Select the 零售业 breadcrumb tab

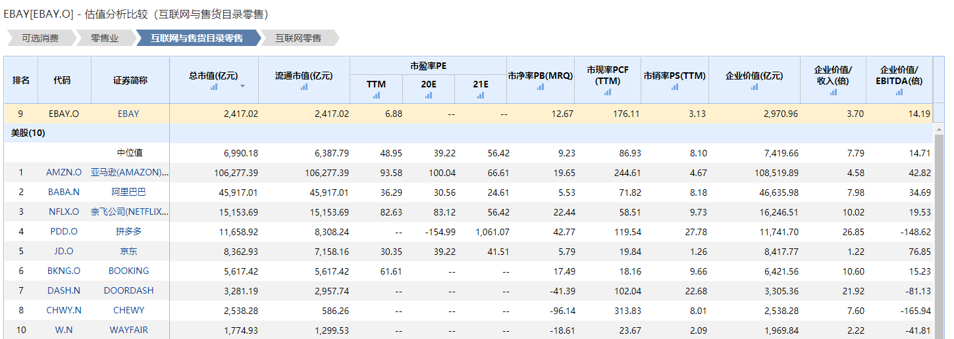tap(105, 38)
